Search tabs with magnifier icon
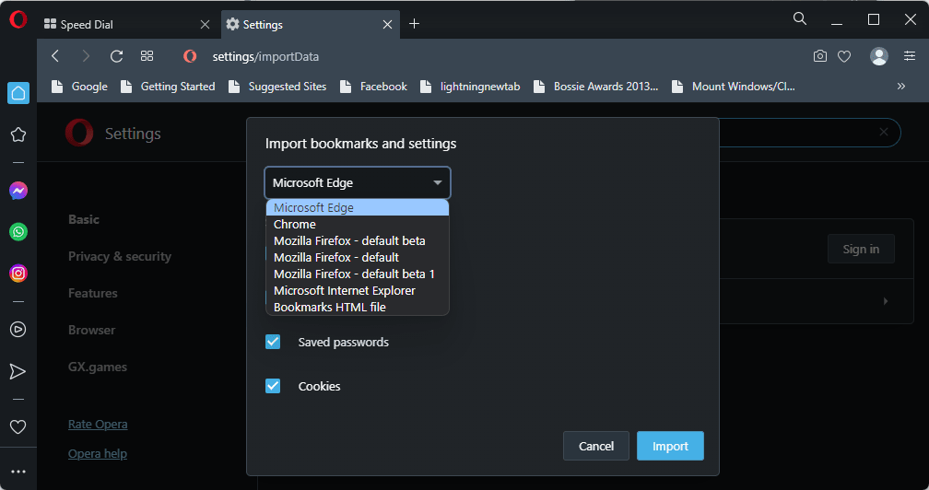This screenshot has height=490, width=929. (x=800, y=19)
